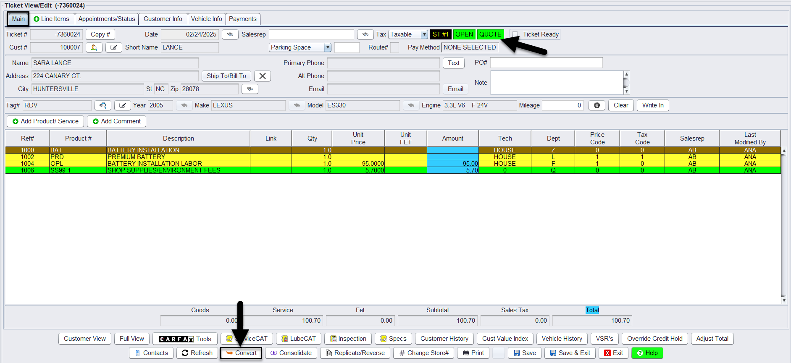This screenshot has width=791, height=363.
Task: Click the edit vehicle pencil icon
Action: 122,105
